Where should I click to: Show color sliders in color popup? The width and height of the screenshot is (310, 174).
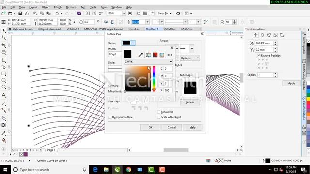tap(148, 55)
